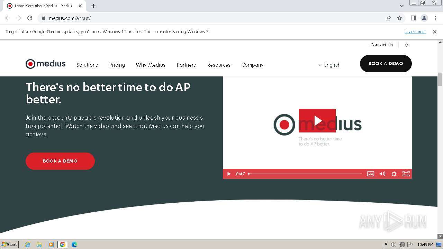
Task: Open Windows Media Player in taskbar
Action: (x=51, y=245)
